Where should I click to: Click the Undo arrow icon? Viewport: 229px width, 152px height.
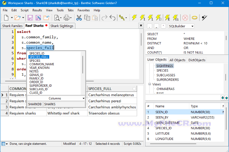[112, 18]
